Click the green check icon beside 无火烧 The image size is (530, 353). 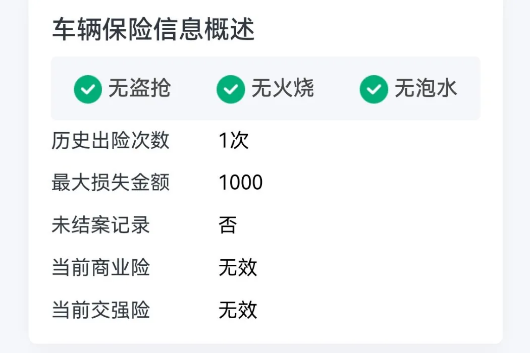231,89
